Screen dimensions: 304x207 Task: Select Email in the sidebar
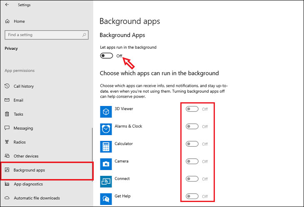[19, 100]
